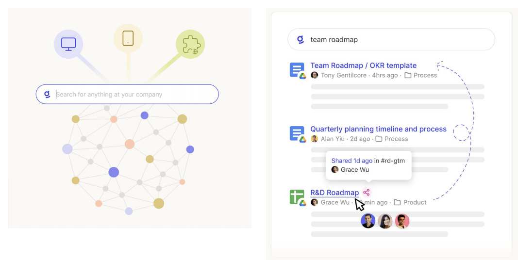The image size is (518, 260).
Task: Click the Glean logo in team roadmap search
Action: click(301, 39)
